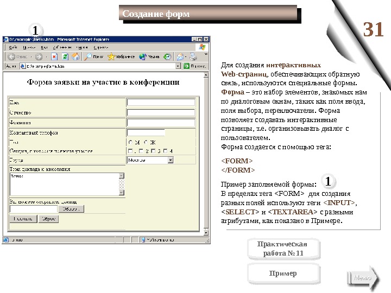Open the Справка menu

(101, 47)
